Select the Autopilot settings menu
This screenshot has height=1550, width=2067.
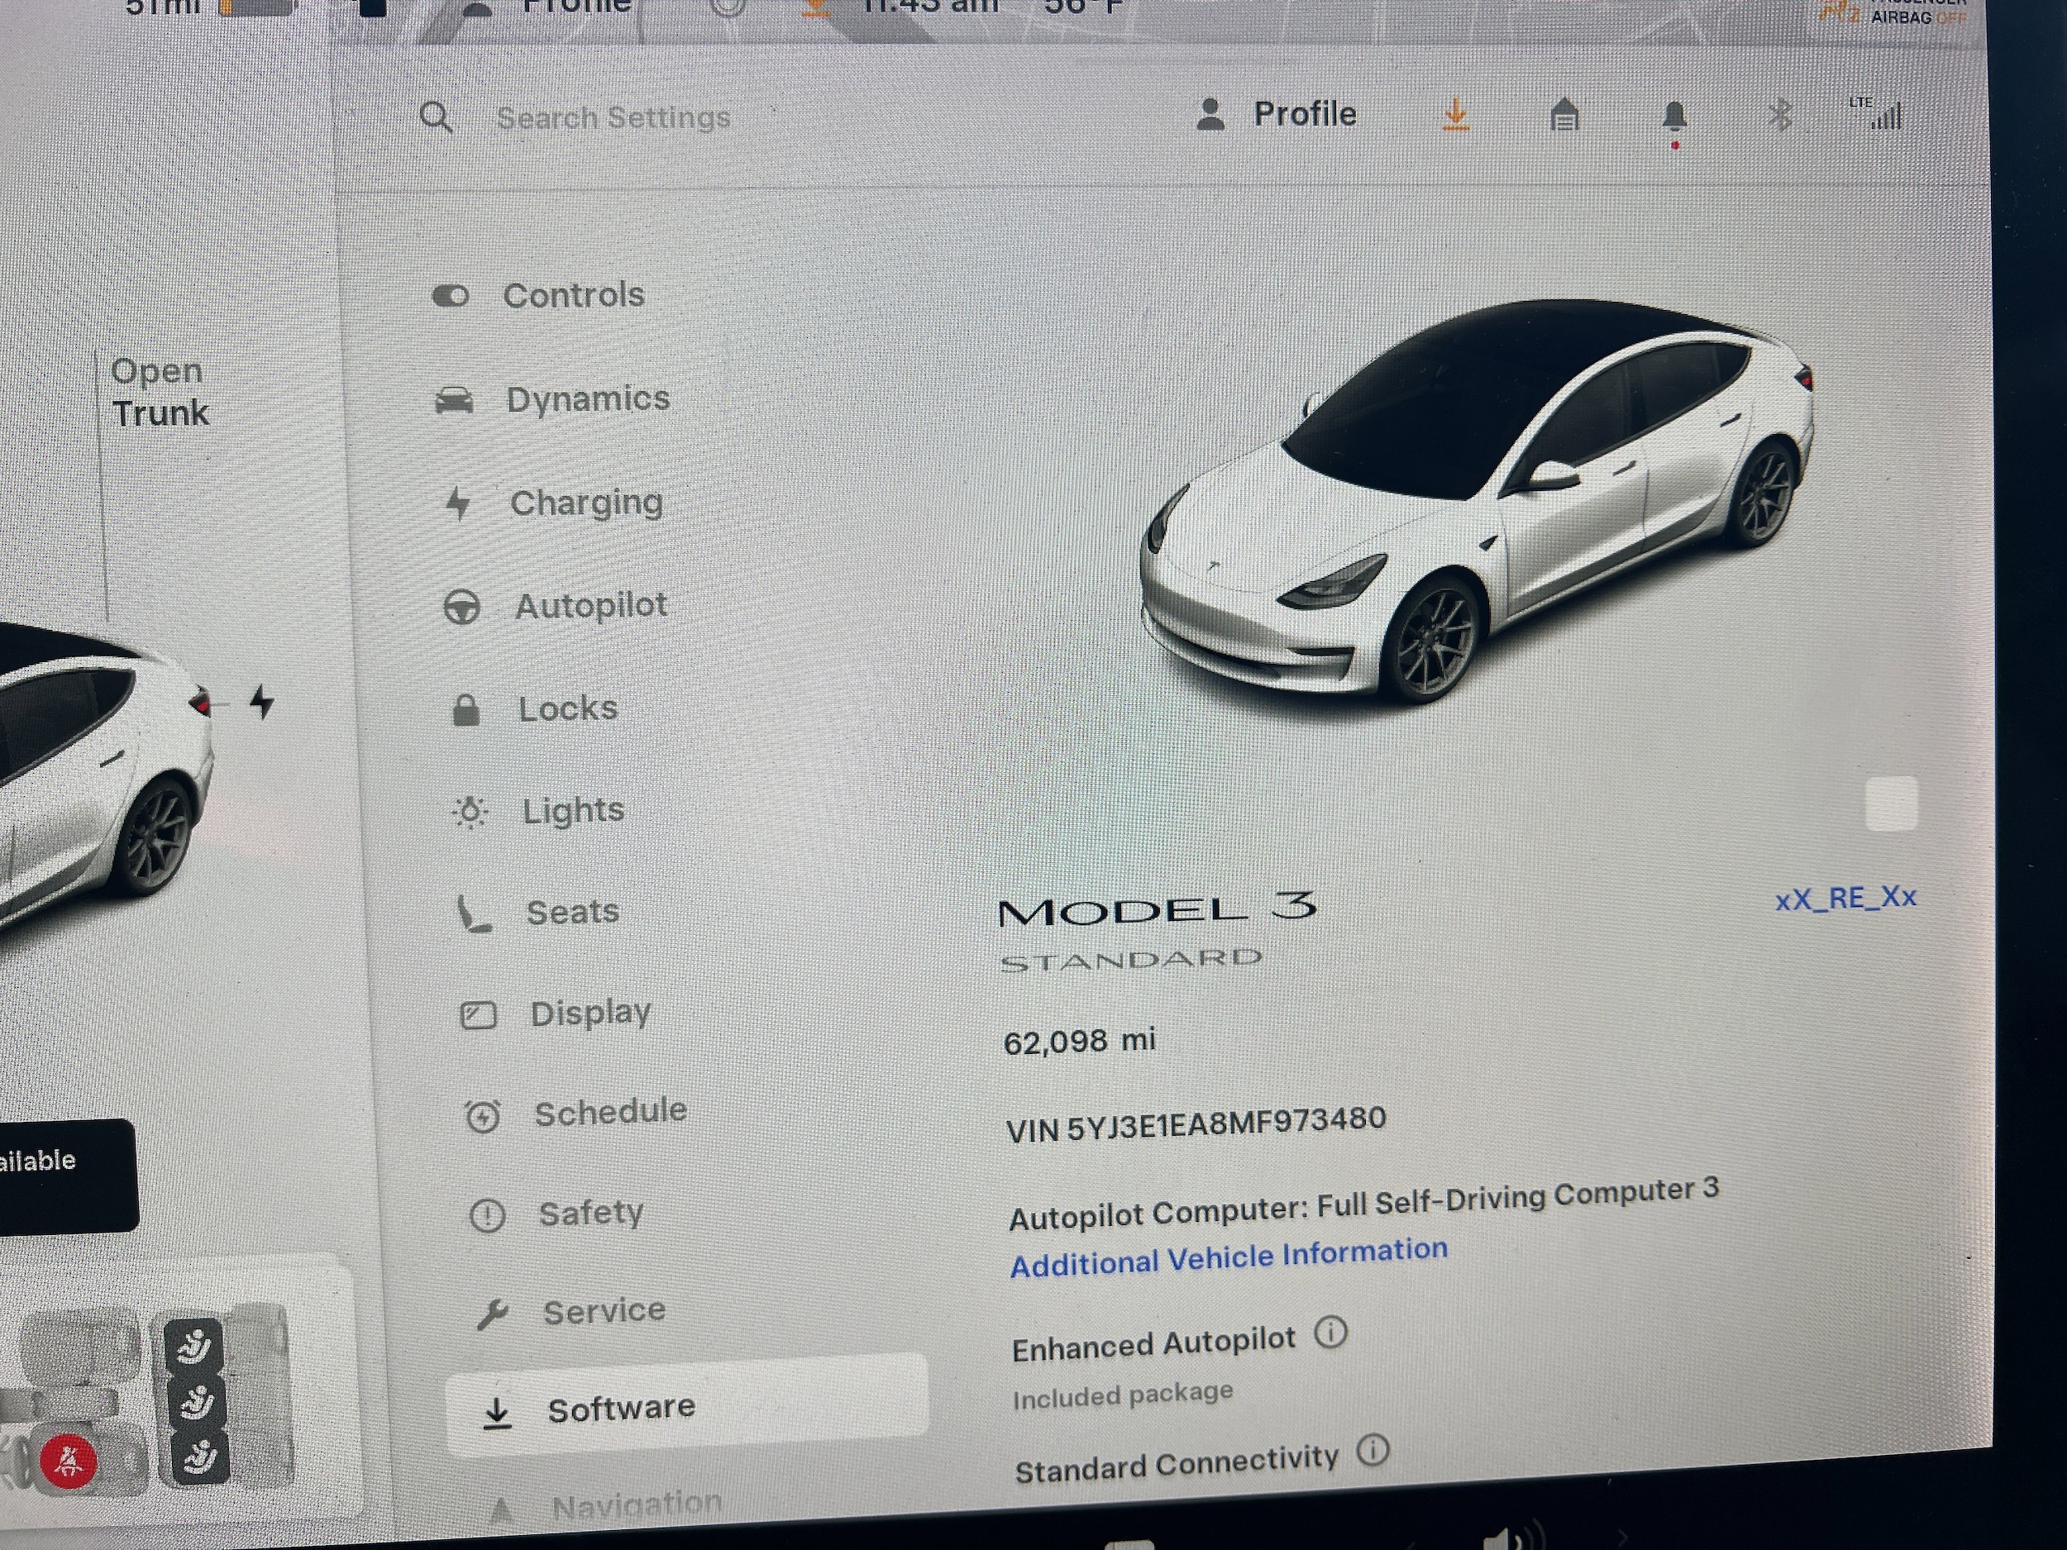pos(590,605)
